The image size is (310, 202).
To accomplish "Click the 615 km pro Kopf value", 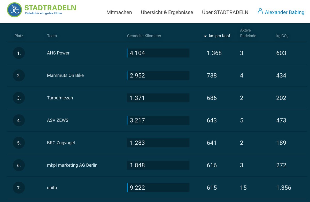I will point(212,188).
